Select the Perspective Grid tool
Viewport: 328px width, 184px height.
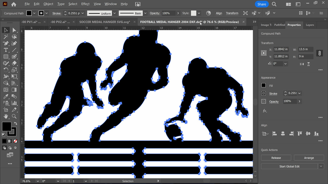(14, 83)
